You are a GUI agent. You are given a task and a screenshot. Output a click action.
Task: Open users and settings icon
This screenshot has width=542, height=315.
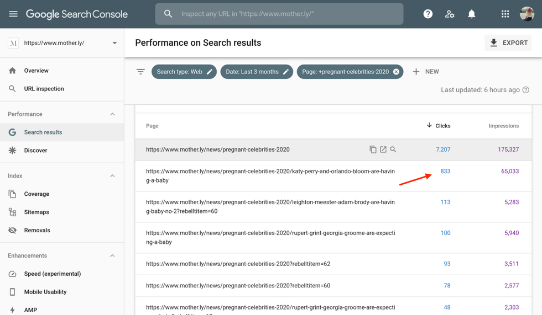(450, 14)
